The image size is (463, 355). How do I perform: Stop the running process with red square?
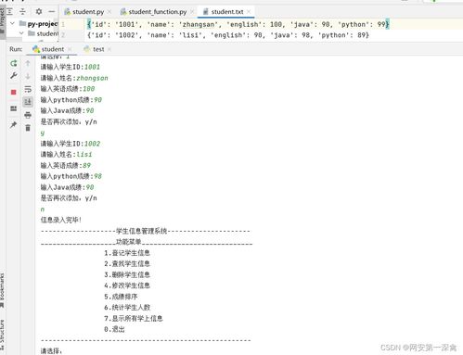14,92
